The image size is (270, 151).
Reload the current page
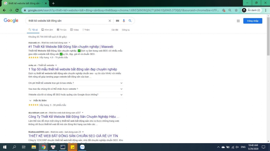tap(17, 10)
